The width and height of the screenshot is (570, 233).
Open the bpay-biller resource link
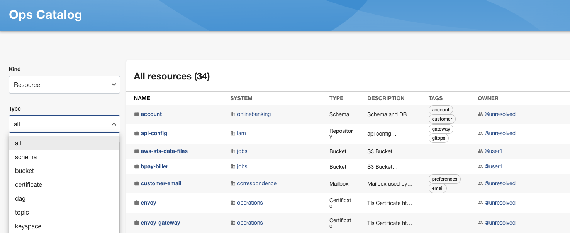(x=154, y=166)
